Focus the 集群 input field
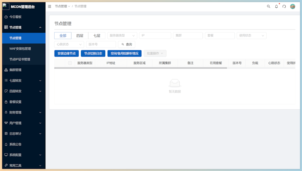 point(188,35)
